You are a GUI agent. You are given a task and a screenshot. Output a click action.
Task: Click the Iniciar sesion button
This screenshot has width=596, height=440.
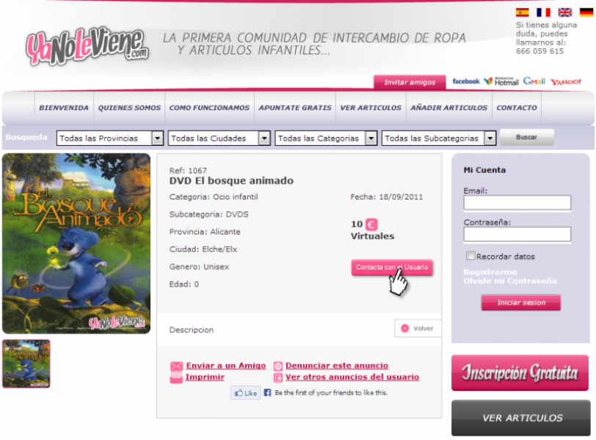point(521,303)
